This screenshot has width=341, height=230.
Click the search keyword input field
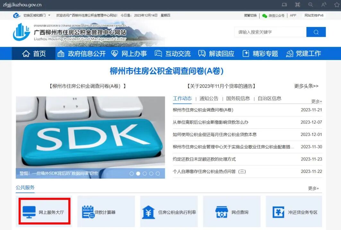click(x=270, y=32)
